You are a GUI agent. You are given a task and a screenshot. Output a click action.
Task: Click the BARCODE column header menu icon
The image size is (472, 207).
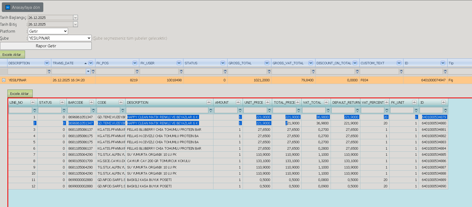click(x=91, y=102)
